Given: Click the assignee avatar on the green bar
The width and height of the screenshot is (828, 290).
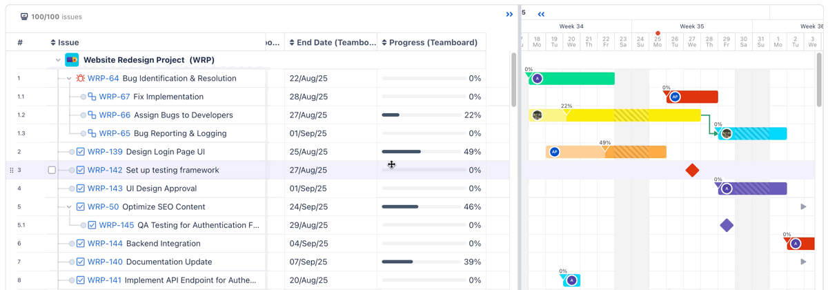Looking at the screenshot, I should tap(537, 79).
